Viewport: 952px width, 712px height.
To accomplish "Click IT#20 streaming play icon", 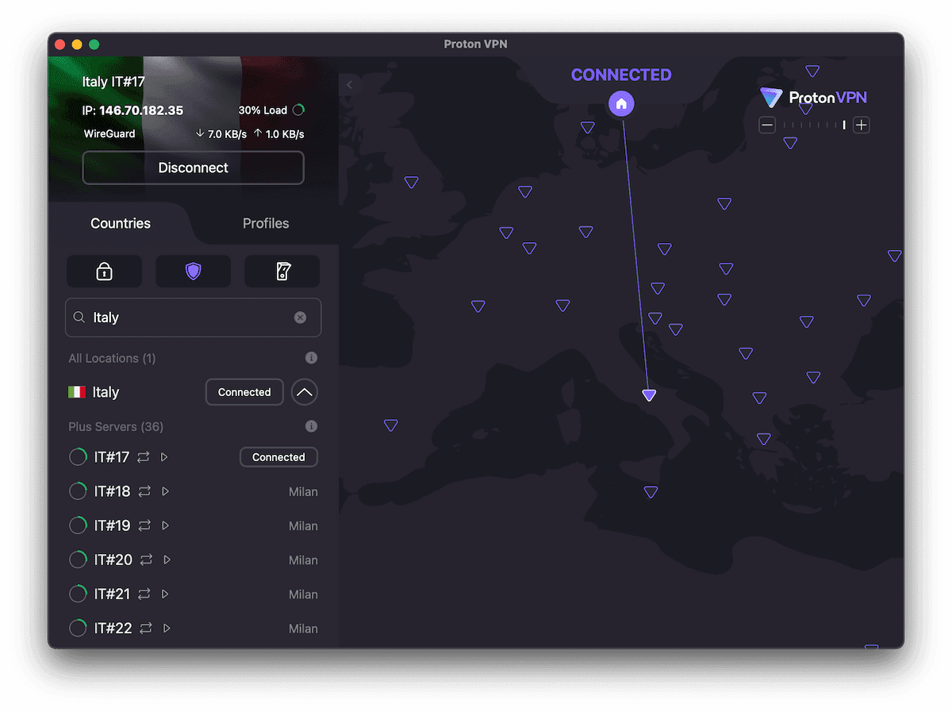I will [x=167, y=560].
